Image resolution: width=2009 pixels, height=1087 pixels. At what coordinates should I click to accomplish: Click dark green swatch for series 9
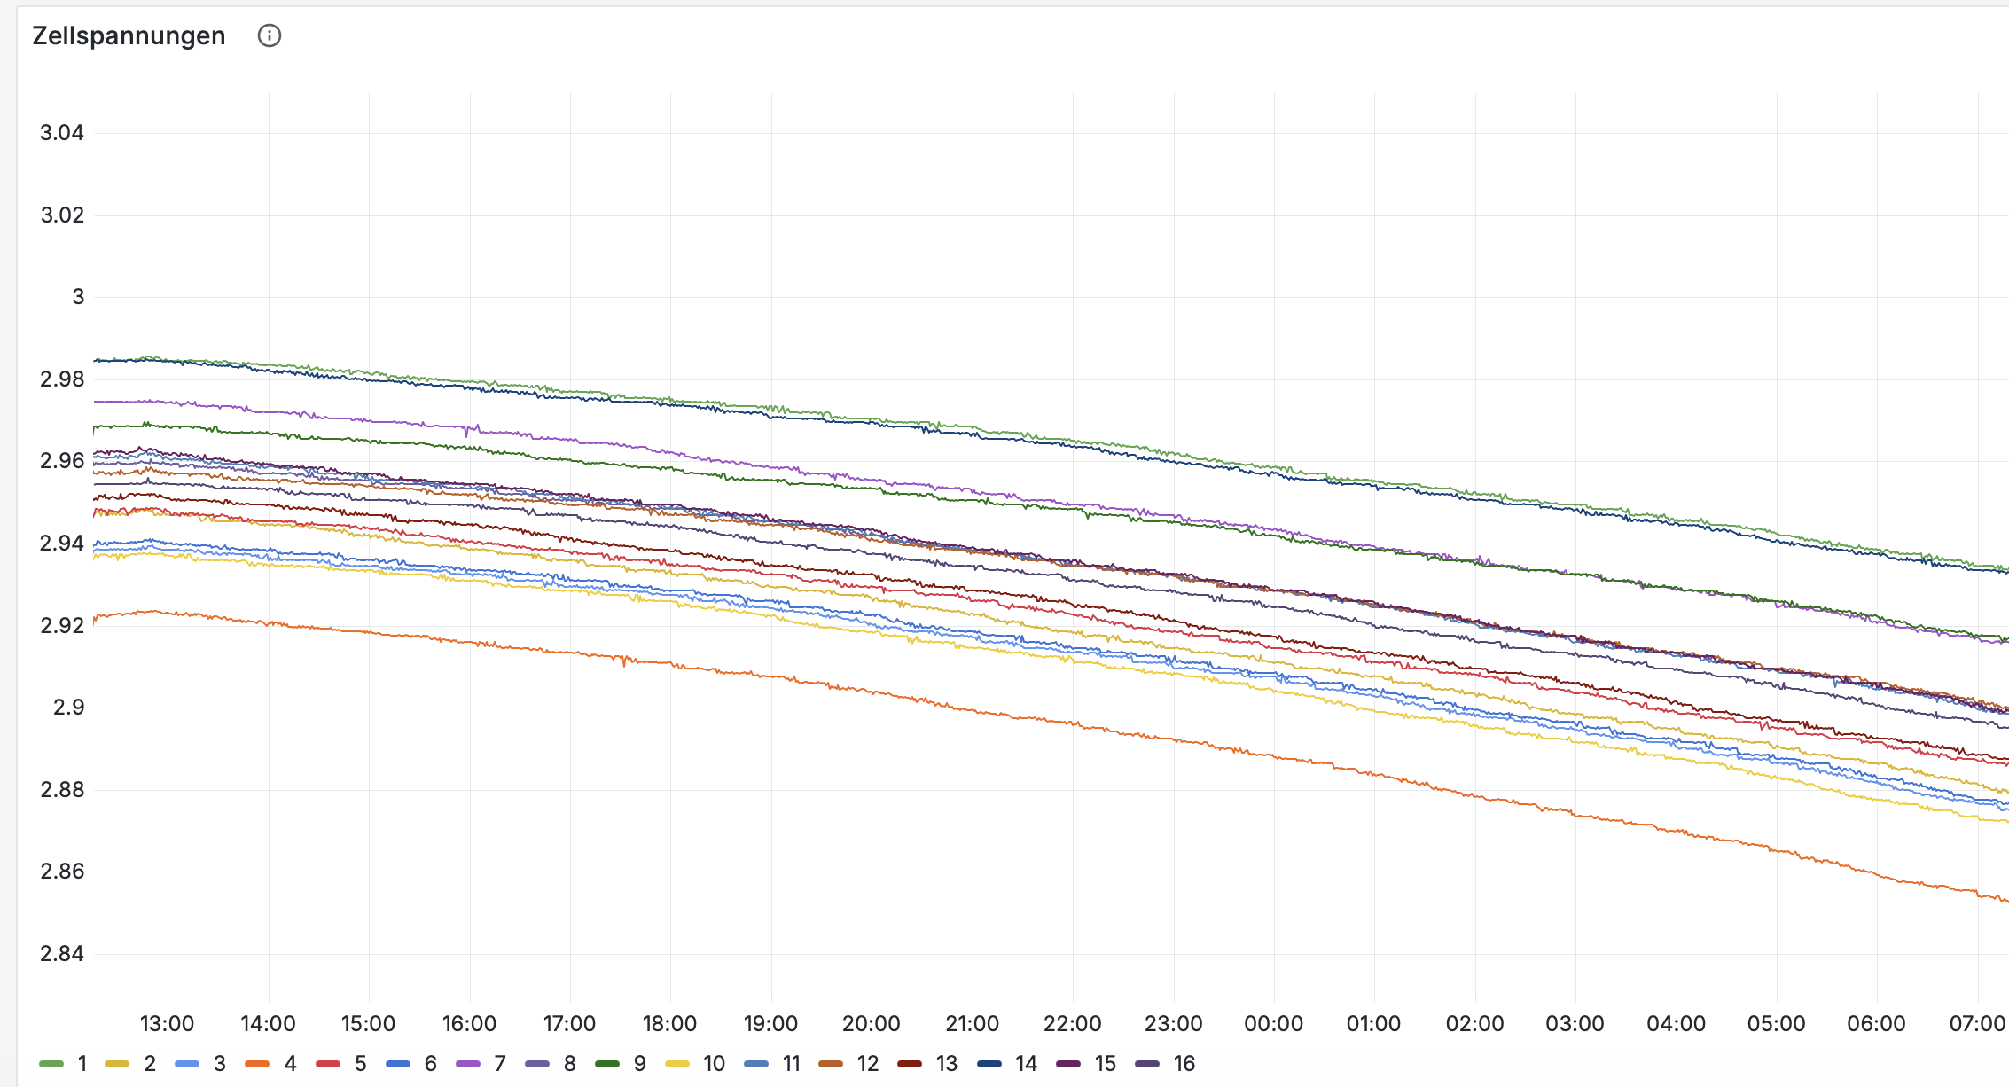[x=607, y=1064]
